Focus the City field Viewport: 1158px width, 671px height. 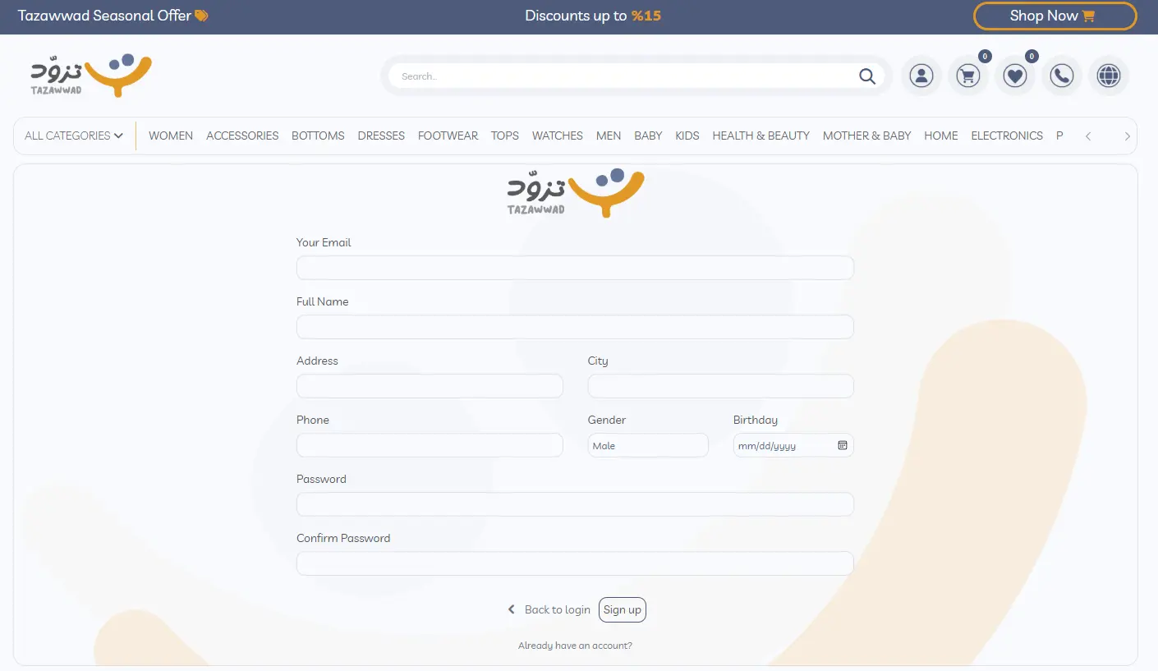click(721, 386)
